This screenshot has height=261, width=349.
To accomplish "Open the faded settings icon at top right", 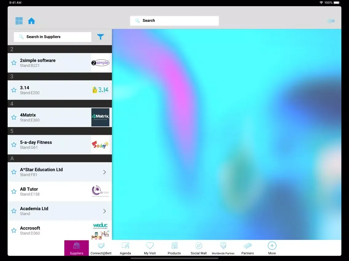I will pyautogui.click(x=331, y=21).
